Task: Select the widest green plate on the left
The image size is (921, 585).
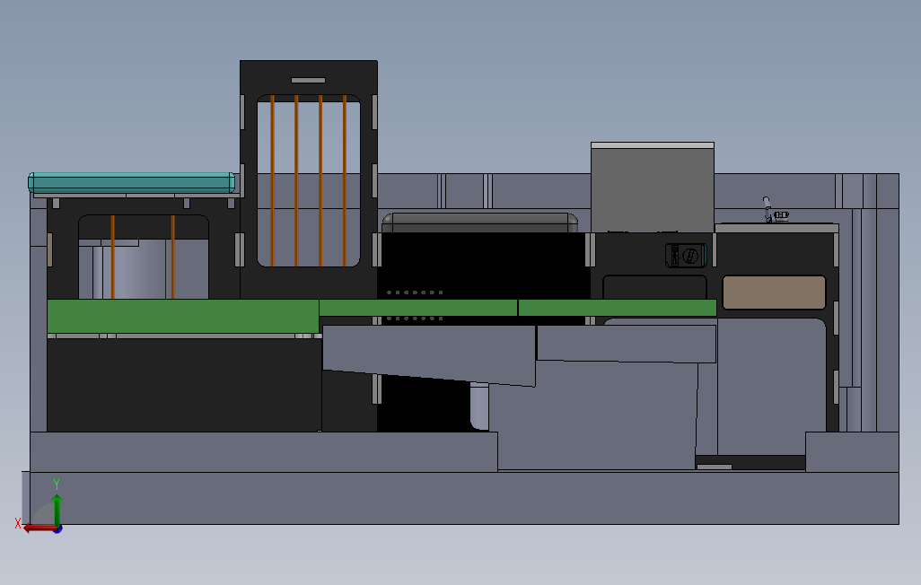Action: 182,317
